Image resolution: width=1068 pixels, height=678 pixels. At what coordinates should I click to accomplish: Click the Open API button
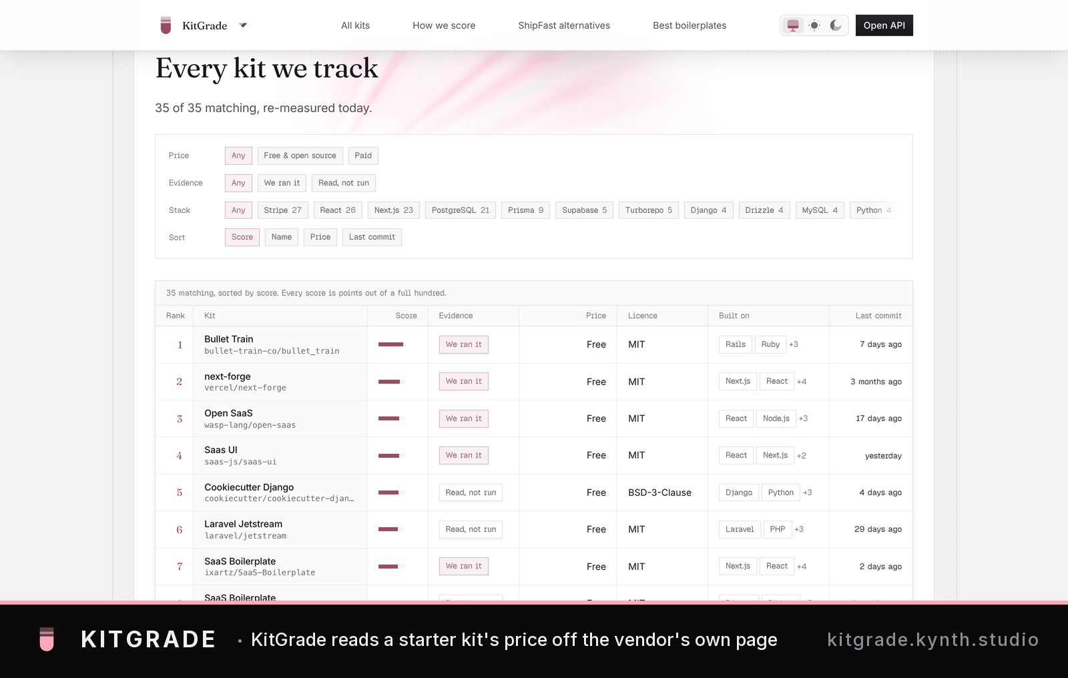tap(884, 25)
